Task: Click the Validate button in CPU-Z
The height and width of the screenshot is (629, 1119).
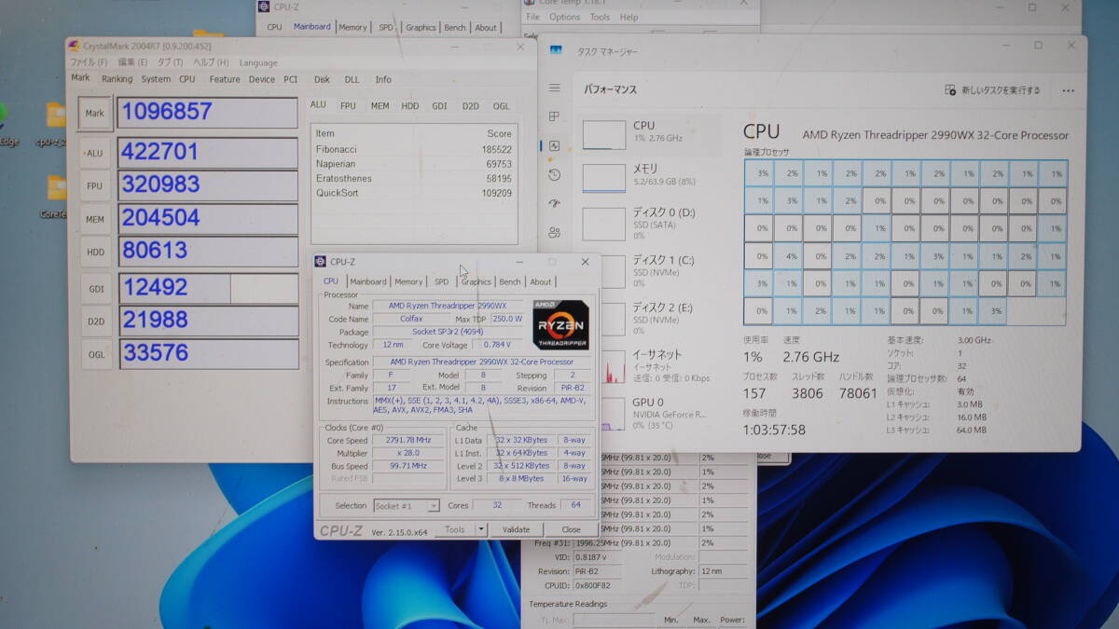Action: 516,529
